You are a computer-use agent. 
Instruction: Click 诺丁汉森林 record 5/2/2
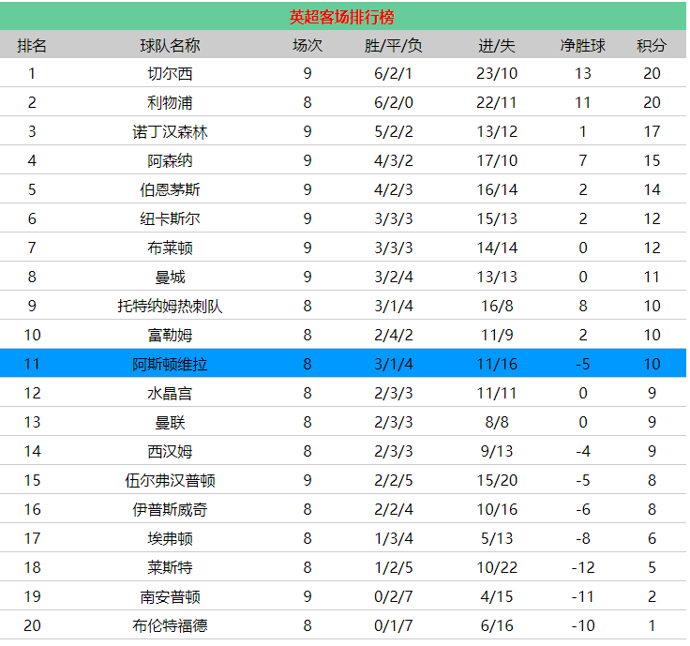click(x=394, y=131)
